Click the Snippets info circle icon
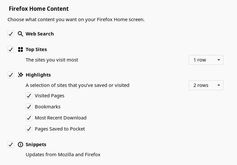The width and height of the screenshot is (237, 165). [20, 144]
